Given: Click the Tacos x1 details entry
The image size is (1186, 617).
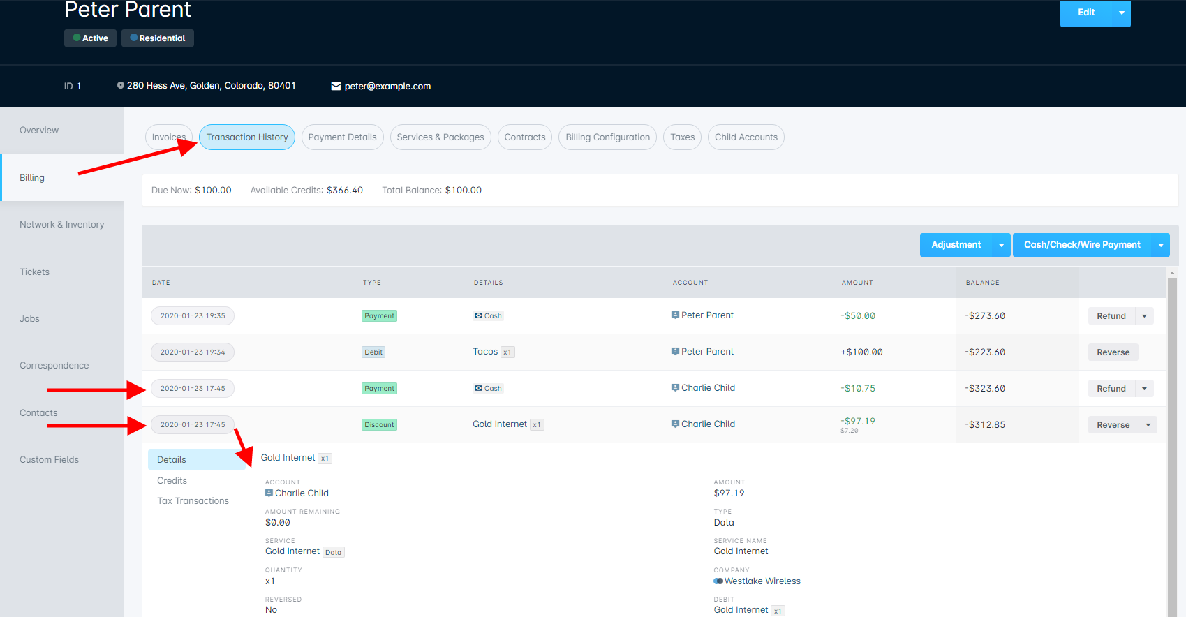Looking at the screenshot, I should pos(494,352).
